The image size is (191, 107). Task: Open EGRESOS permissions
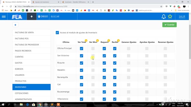tap(31, 69)
